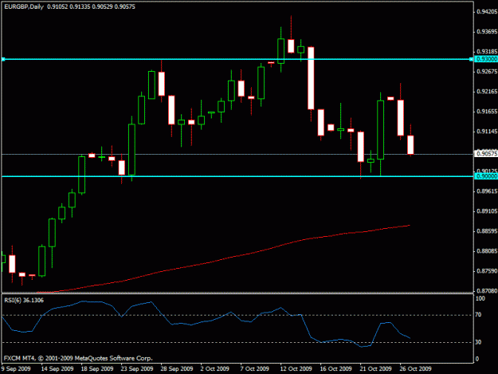The image size is (498, 374).
Task: Click the 0.93695 price scale label
Action: 487,32
